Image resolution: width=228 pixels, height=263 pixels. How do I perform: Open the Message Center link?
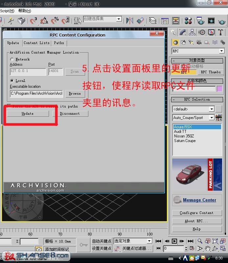pyautogui.click(x=199, y=200)
